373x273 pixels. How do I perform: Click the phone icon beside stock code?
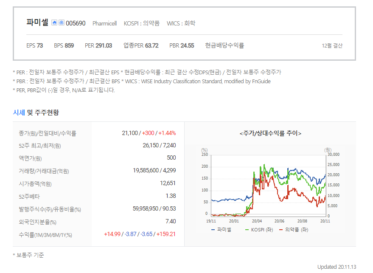[x=62, y=23]
